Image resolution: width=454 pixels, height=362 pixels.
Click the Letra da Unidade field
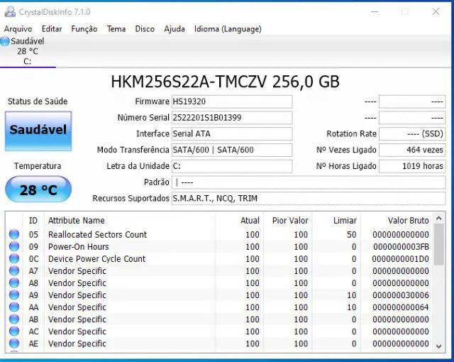click(x=232, y=166)
